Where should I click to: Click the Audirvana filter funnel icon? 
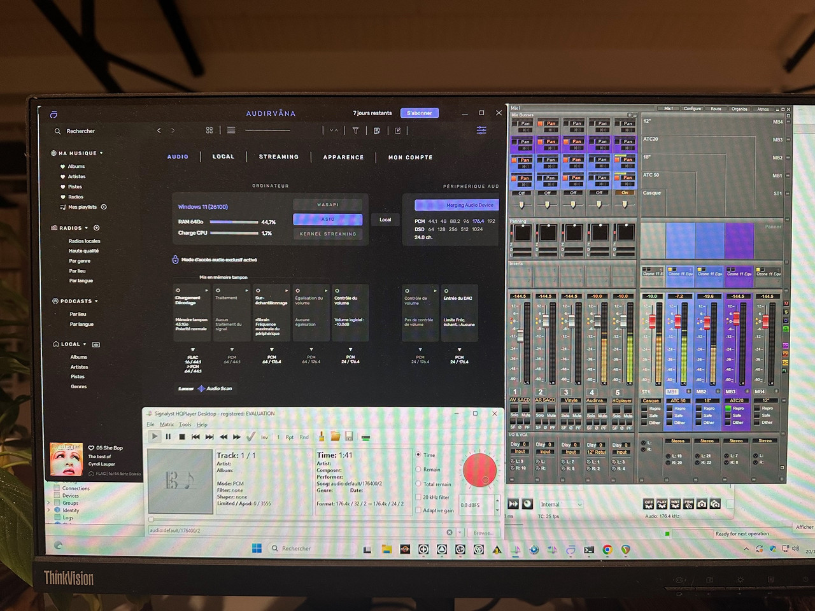click(355, 130)
